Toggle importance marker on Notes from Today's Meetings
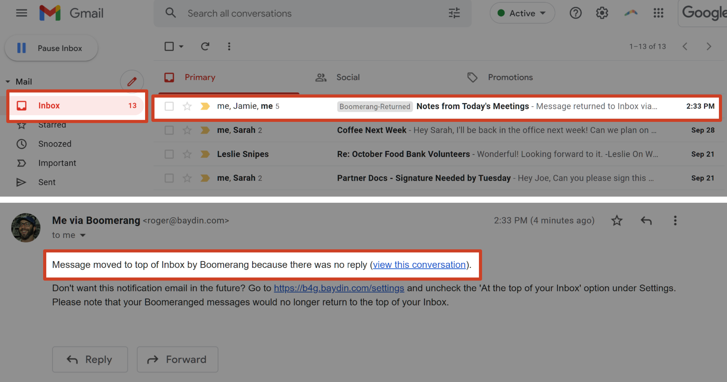Viewport: 727px width, 382px height. tap(205, 106)
